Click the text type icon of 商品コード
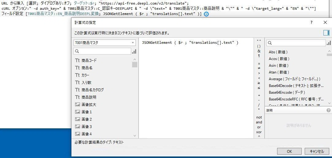This screenshot has width=332, height=158. pyautogui.click(x=77, y=61)
